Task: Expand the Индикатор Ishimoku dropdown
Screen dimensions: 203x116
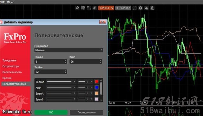Action: click(x=69, y=50)
